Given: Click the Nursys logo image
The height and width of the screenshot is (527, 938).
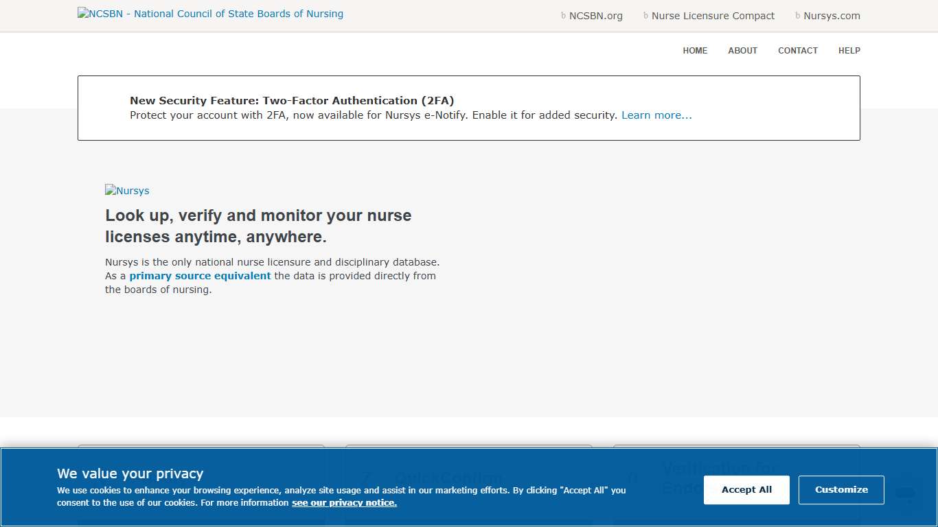Looking at the screenshot, I should coord(127,191).
